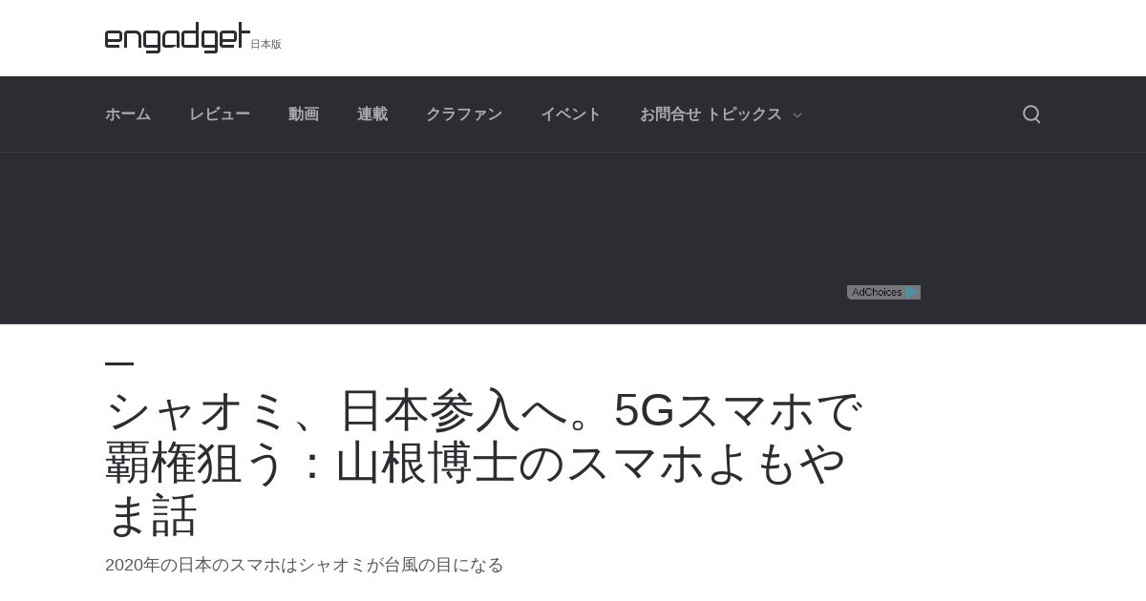Screen dimensions: 1146x601
Task: Click the お問合せ contact link
Action: tap(670, 114)
